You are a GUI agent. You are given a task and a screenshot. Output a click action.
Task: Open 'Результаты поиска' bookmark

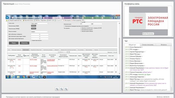point(28,20)
